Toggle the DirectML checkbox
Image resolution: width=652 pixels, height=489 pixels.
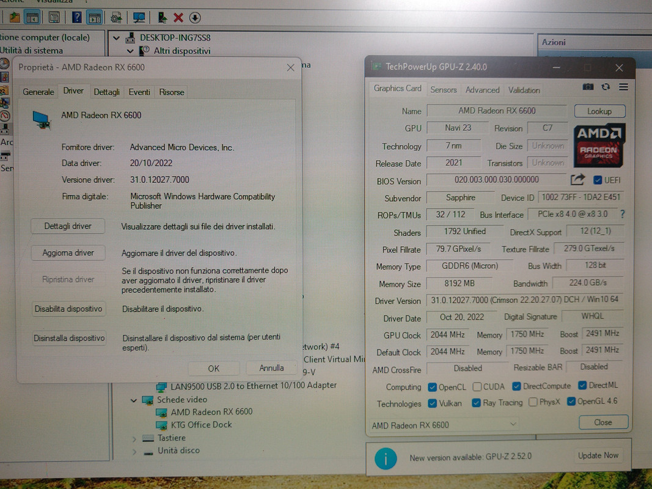point(582,386)
